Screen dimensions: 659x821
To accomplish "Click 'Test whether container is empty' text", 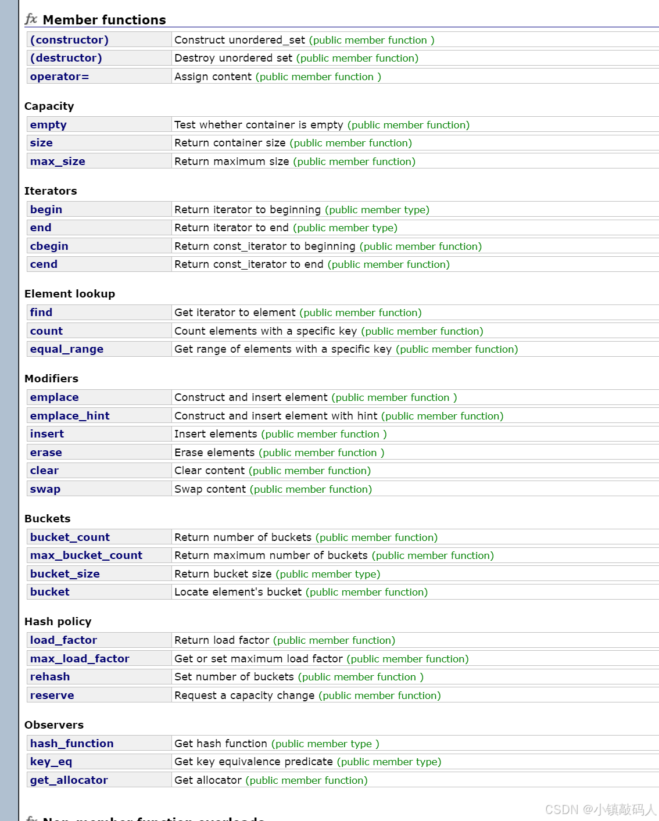I will pyautogui.click(x=259, y=125).
